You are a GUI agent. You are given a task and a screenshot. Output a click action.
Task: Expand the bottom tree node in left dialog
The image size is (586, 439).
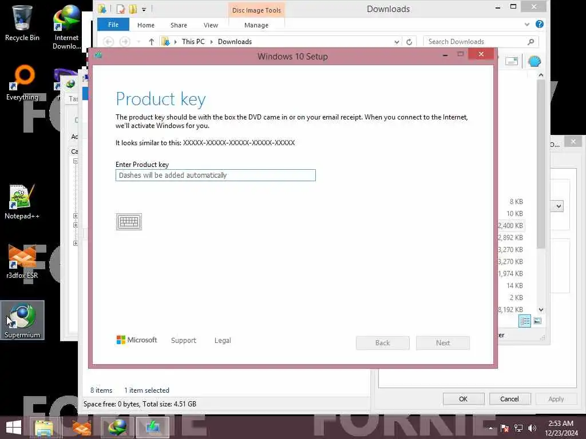tap(76, 243)
